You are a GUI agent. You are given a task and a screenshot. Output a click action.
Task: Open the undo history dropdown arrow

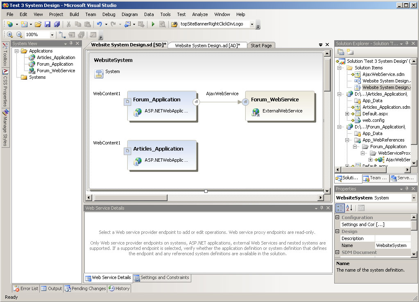[106, 24]
